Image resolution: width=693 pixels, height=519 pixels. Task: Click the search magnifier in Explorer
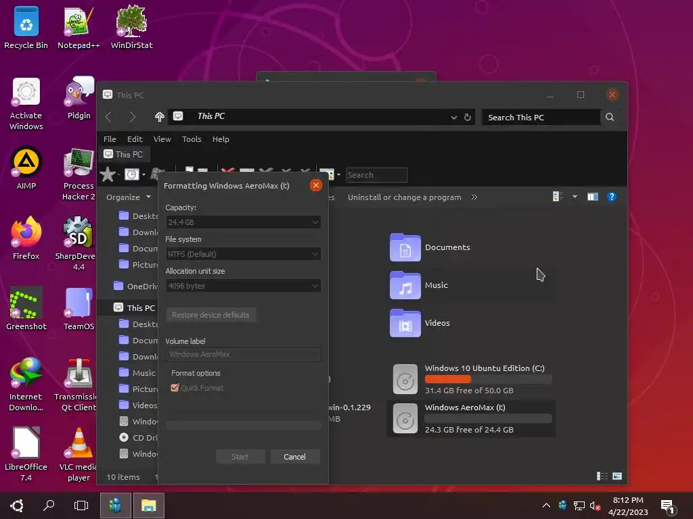click(610, 117)
